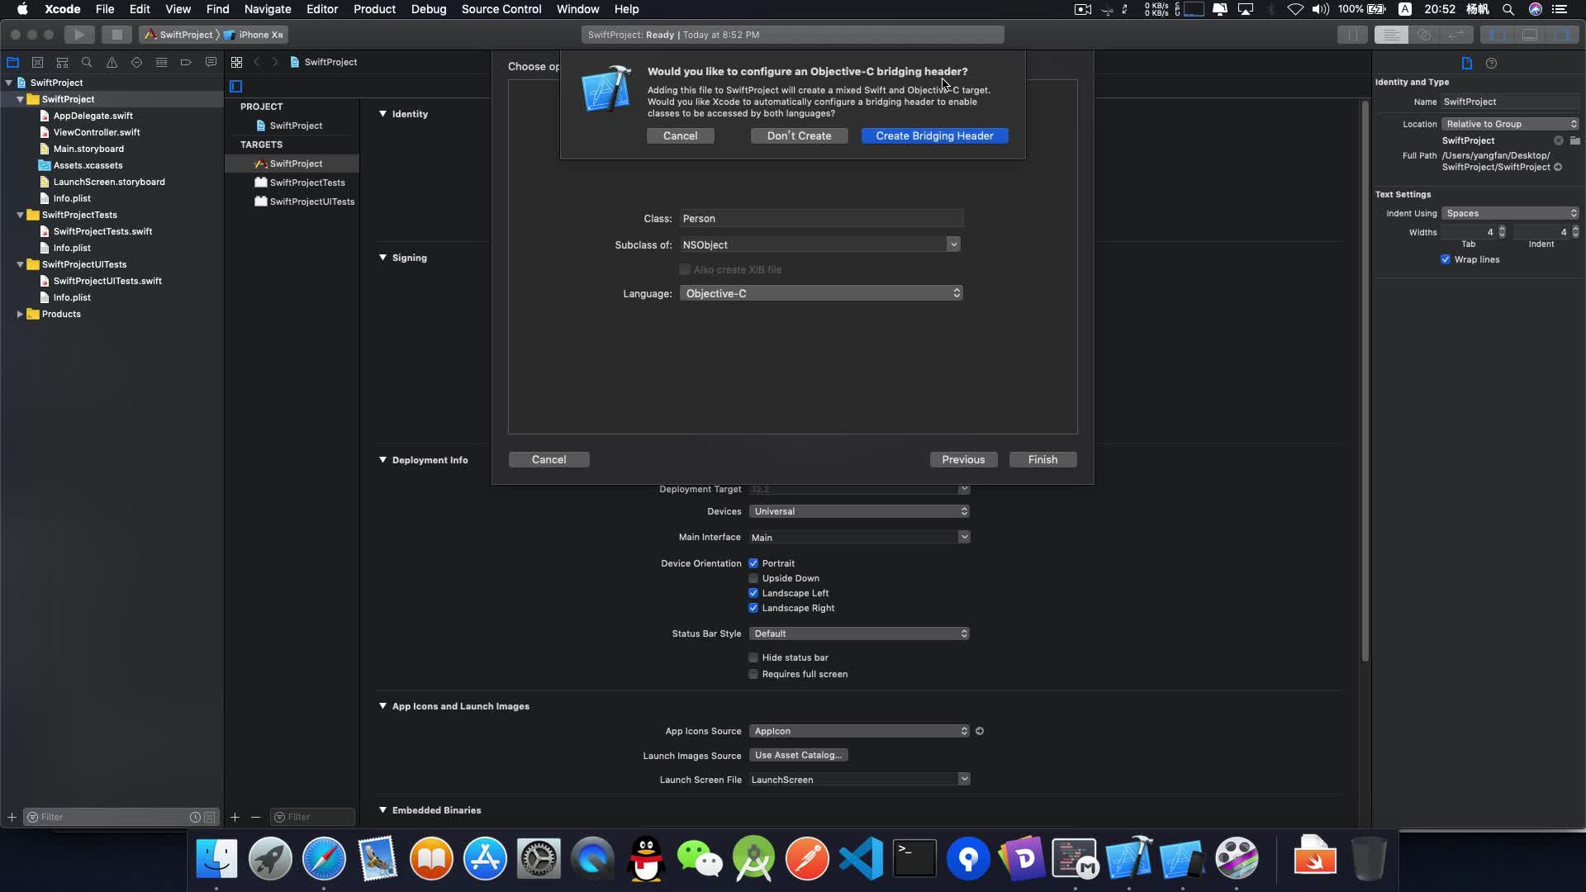Show the File inspector tab icon

click(1467, 64)
